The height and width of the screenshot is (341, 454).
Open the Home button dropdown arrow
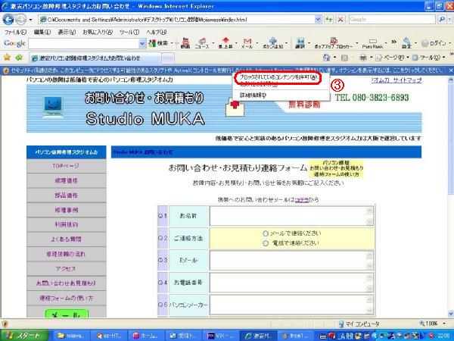(335, 58)
